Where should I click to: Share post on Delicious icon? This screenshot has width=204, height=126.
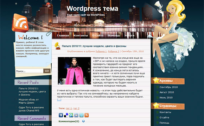[x=66, y=115]
